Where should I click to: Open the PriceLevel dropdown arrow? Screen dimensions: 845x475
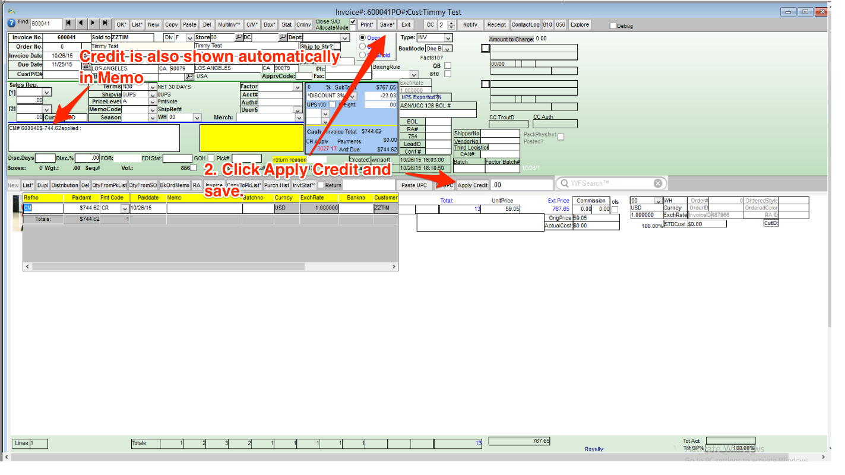coord(152,102)
